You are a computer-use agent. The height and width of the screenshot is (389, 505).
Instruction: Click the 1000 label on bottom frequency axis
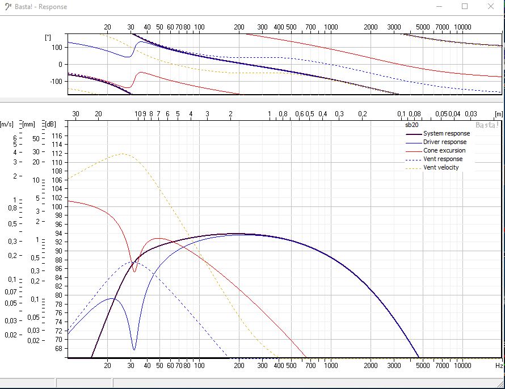pos(331,366)
